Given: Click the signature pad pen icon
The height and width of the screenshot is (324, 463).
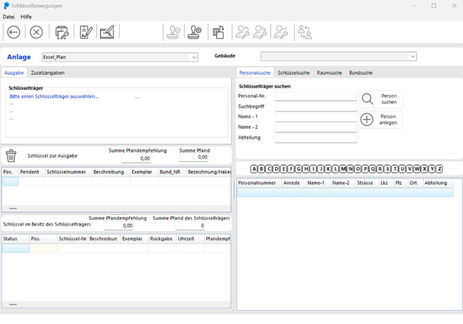Looking at the screenshot, I should 107,32.
